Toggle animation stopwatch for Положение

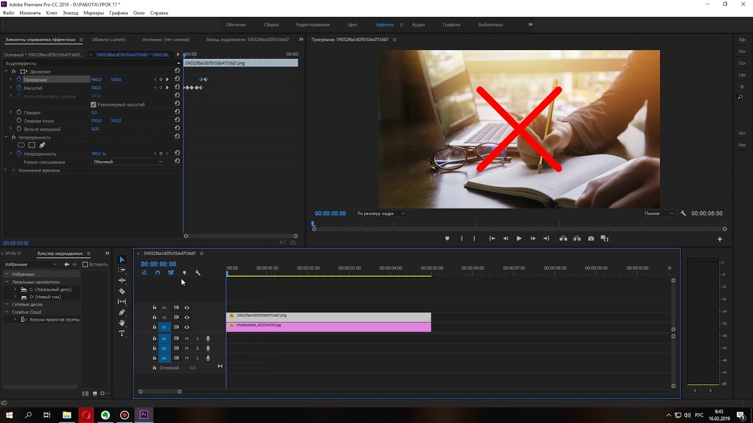coord(19,79)
